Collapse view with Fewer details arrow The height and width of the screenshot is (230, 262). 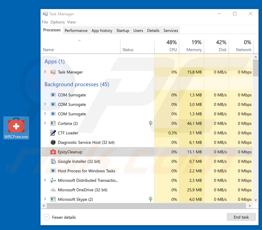pyautogui.click(x=46, y=217)
